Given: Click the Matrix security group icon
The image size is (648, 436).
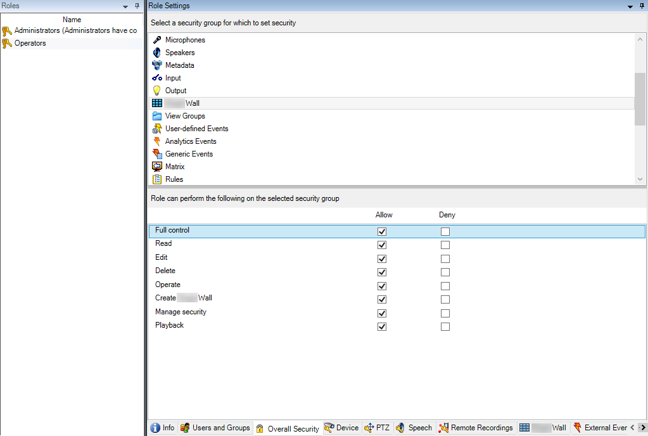Looking at the screenshot, I should pyautogui.click(x=157, y=167).
